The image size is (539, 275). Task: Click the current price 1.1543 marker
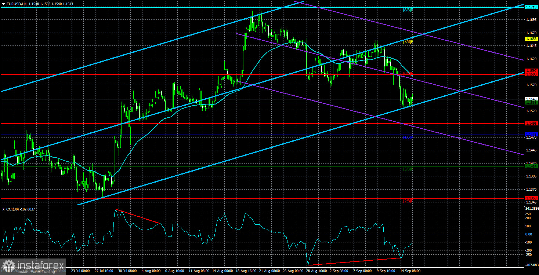(x=531, y=99)
